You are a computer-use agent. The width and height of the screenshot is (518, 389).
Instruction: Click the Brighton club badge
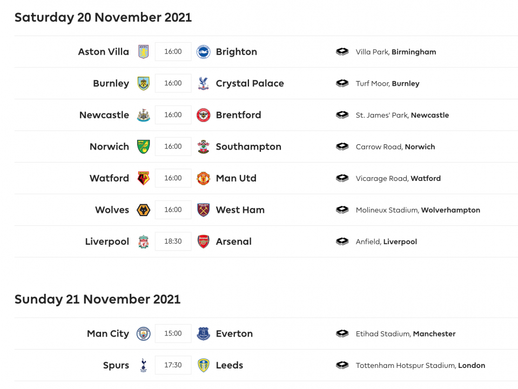203,52
